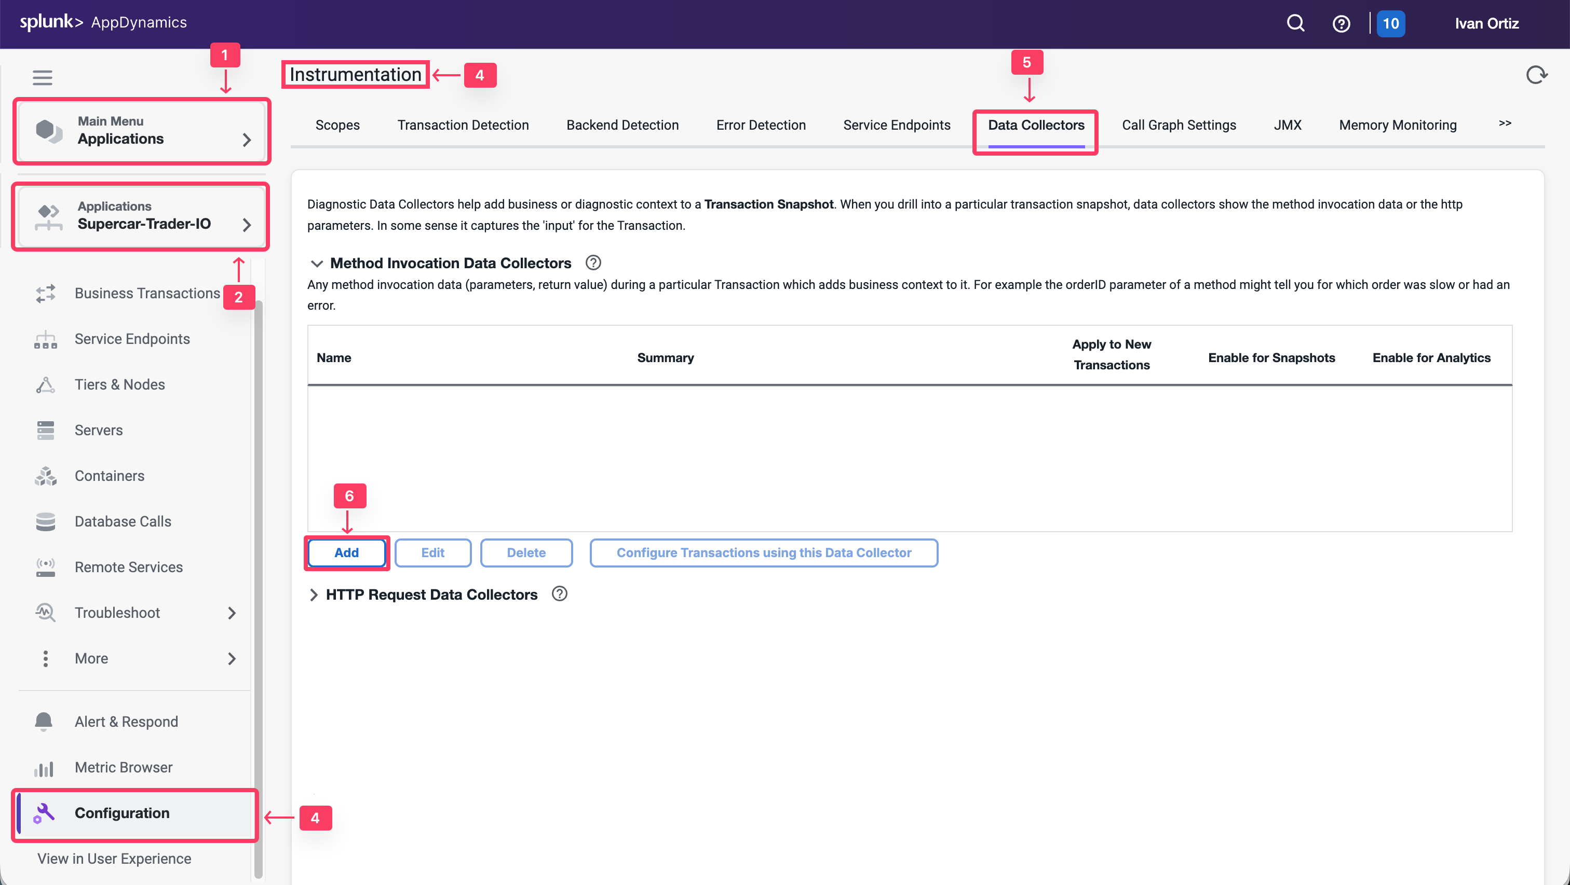
Task: Open the help question mark icon
Action: (x=1341, y=24)
